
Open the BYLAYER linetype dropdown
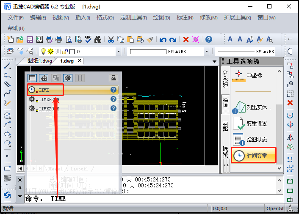tap(245, 52)
